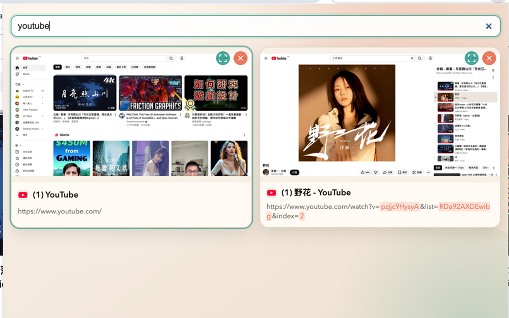This screenshot has height=318, width=509.
Task: Click the search field containing "youtube"
Action: (x=255, y=26)
